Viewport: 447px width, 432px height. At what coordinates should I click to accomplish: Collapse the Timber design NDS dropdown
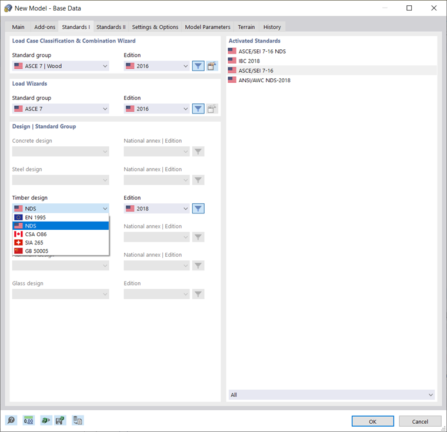61,209
